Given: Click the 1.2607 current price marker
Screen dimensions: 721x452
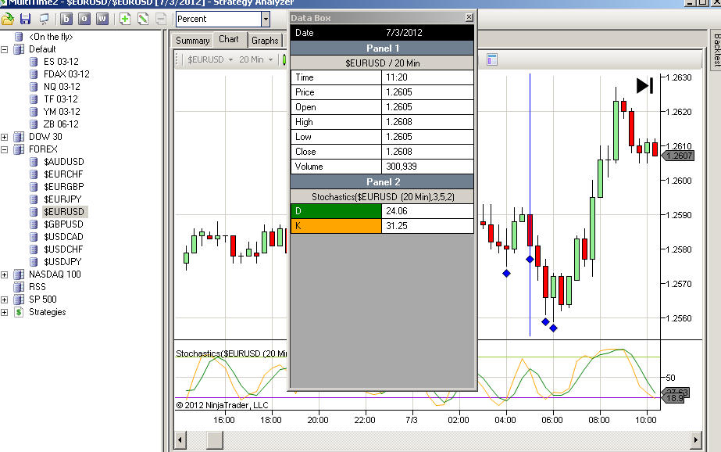Looking at the screenshot, I should (678, 156).
